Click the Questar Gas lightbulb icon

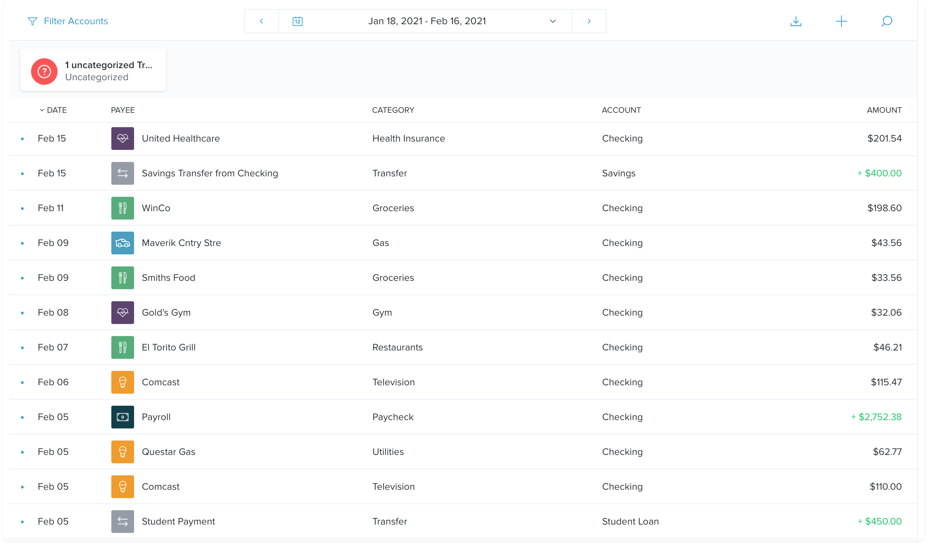click(x=122, y=452)
